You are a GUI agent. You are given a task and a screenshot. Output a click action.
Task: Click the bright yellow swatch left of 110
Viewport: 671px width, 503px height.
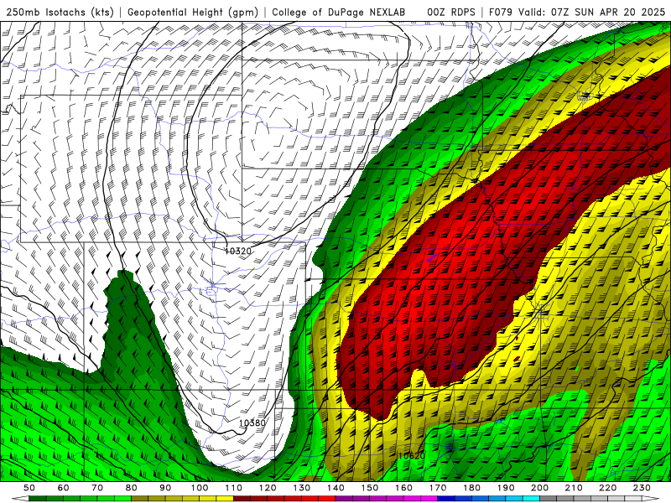coord(225,499)
